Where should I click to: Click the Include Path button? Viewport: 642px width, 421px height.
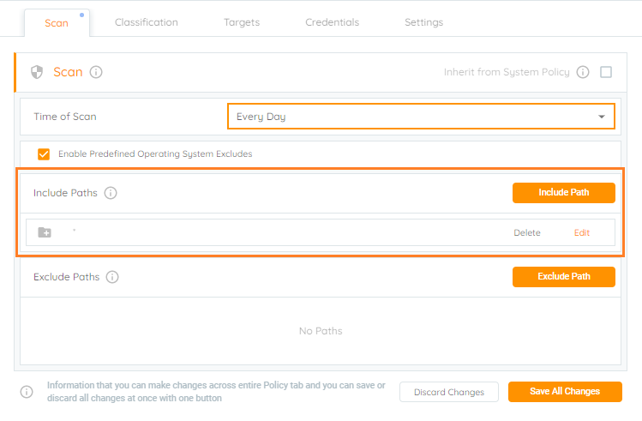[x=564, y=192]
